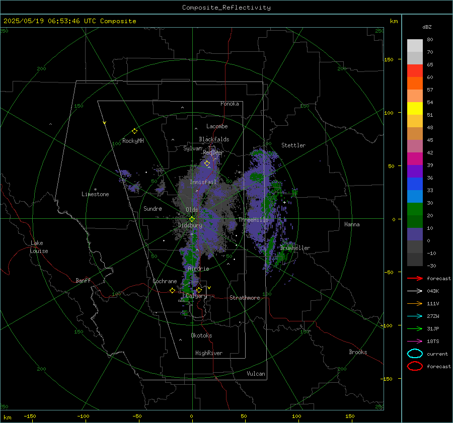Click the green 31JP arrow icon
Image resolution: width=453 pixels, height=423 pixels.
pyautogui.click(x=415, y=328)
